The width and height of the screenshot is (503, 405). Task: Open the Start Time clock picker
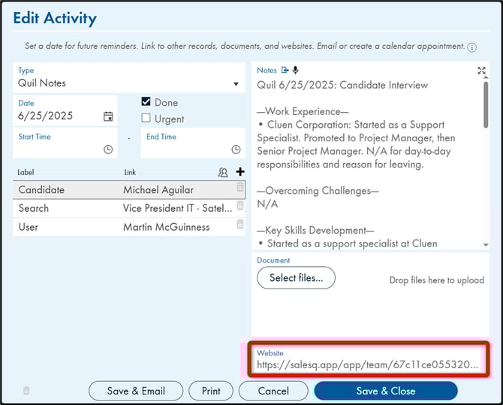(x=108, y=150)
